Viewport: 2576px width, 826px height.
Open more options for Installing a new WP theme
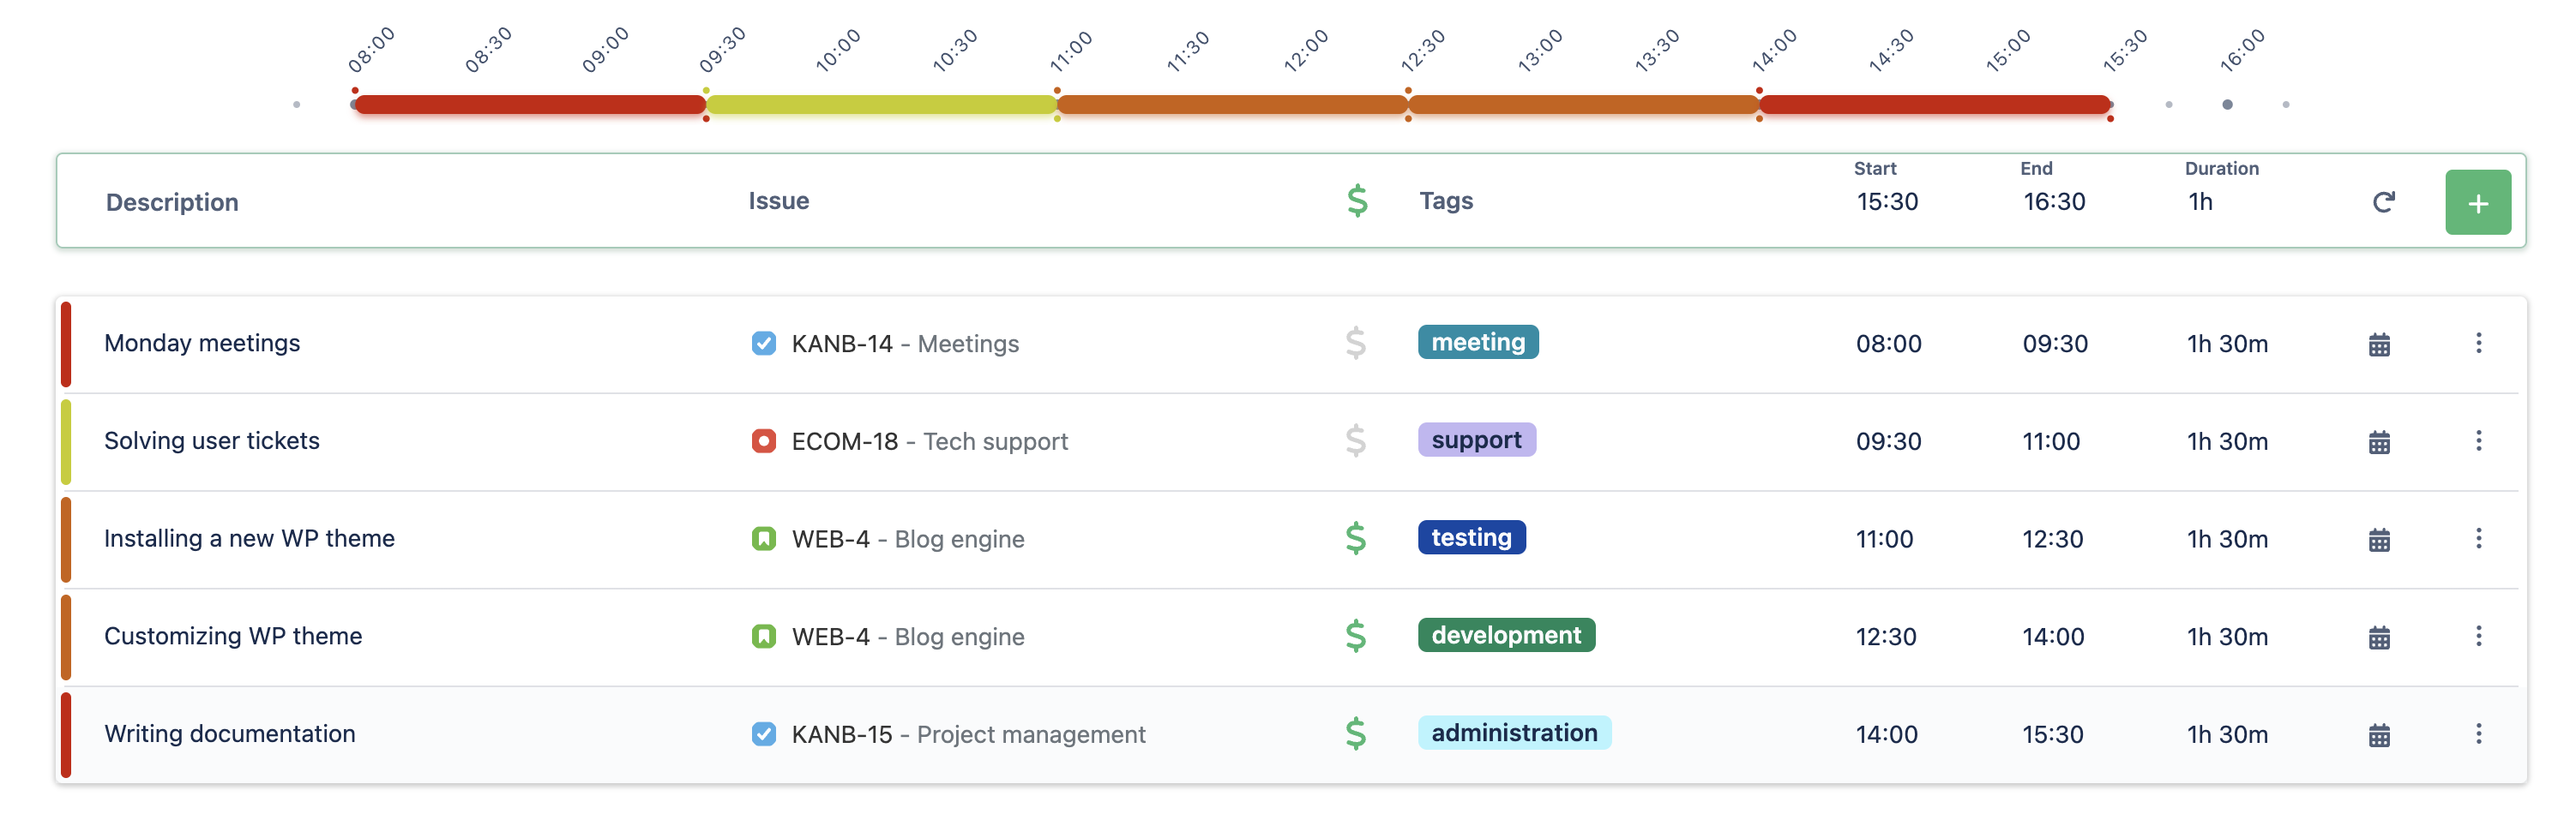(2477, 538)
